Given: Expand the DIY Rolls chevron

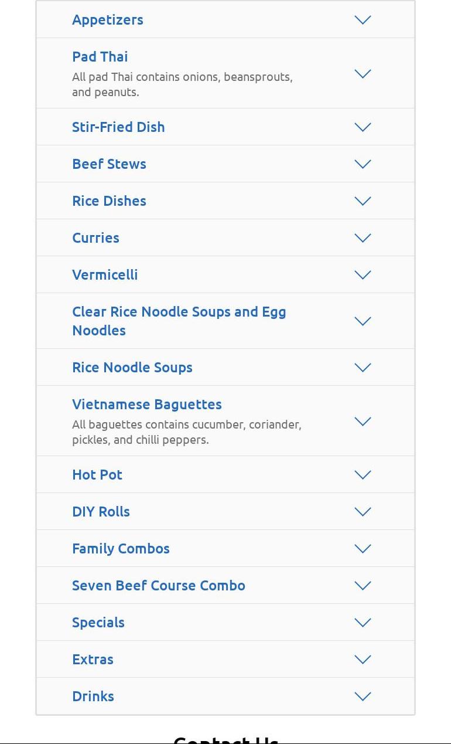Looking at the screenshot, I should pos(363,512).
